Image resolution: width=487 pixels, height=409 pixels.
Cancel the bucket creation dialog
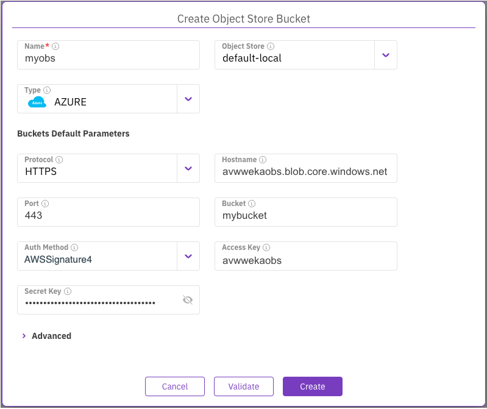175,386
